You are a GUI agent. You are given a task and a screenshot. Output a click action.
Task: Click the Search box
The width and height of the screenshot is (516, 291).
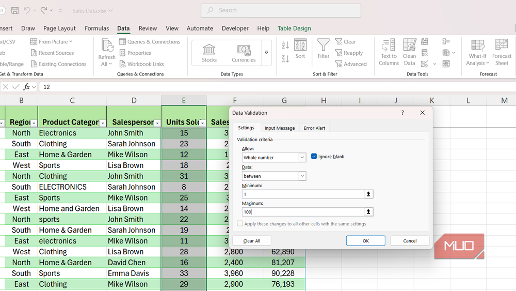(x=281, y=10)
